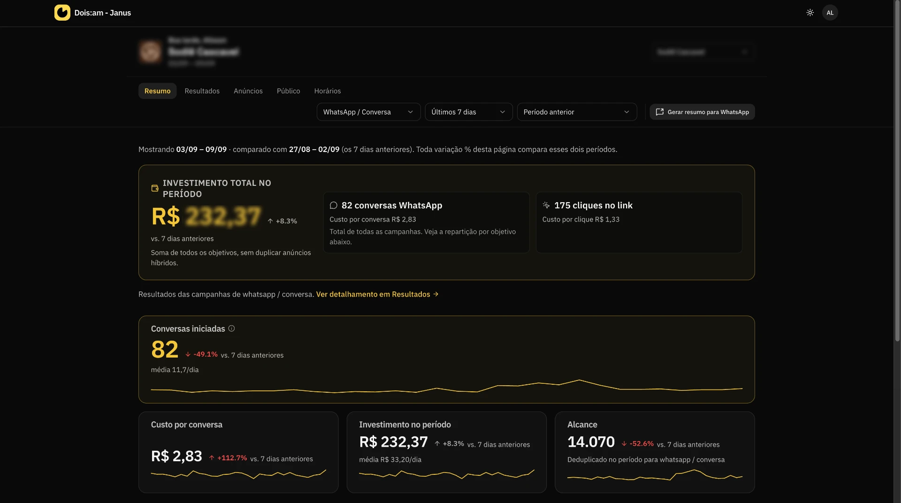Click the share icon in Gerar resumo button
The height and width of the screenshot is (503, 901).
pyautogui.click(x=659, y=112)
